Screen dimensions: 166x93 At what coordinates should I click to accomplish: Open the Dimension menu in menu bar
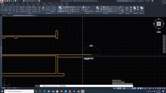point(38,3)
